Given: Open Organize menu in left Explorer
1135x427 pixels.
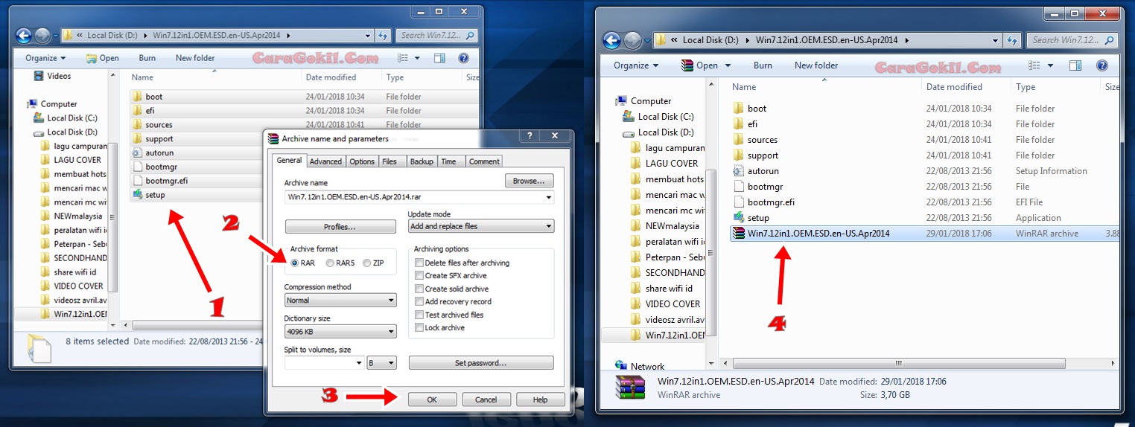Looking at the screenshot, I should pos(45,58).
